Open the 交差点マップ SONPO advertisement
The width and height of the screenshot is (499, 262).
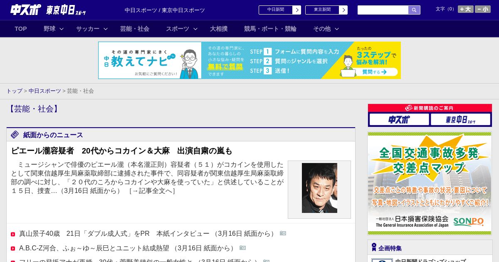[x=430, y=183]
